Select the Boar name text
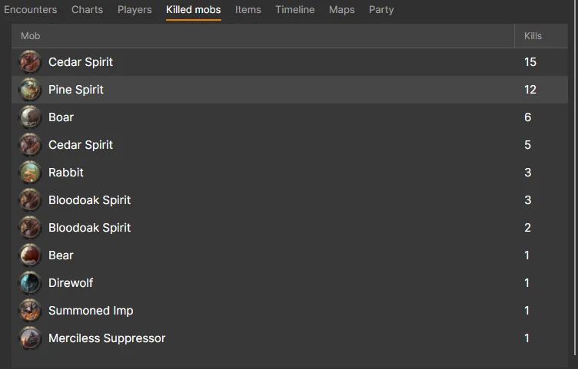Viewport: 578px width, 369px height. coord(61,117)
